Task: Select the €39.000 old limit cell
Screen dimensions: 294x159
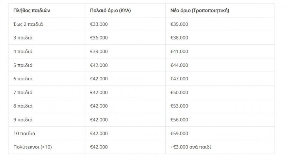Action: pyautogui.click(x=99, y=52)
